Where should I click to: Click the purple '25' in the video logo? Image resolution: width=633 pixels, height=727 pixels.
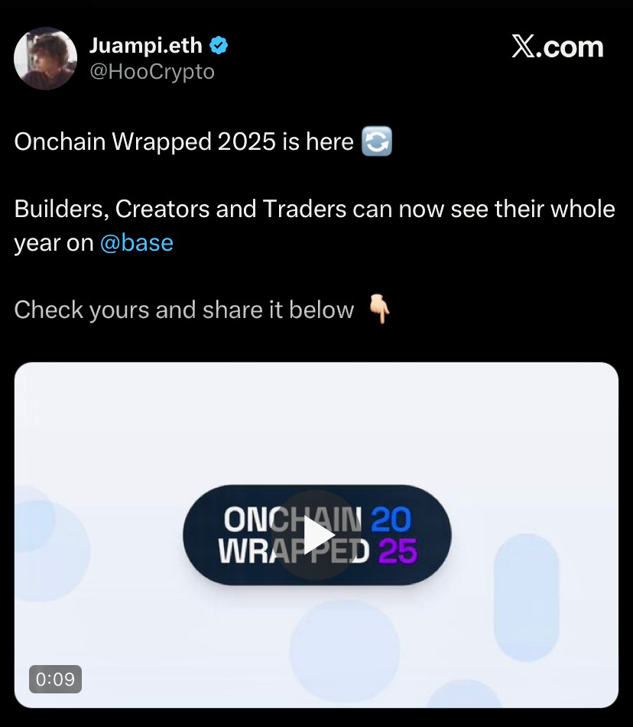click(x=398, y=551)
